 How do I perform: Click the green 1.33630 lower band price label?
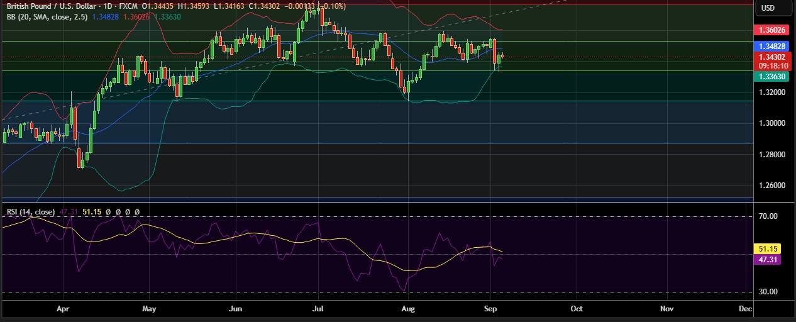tap(771, 77)
